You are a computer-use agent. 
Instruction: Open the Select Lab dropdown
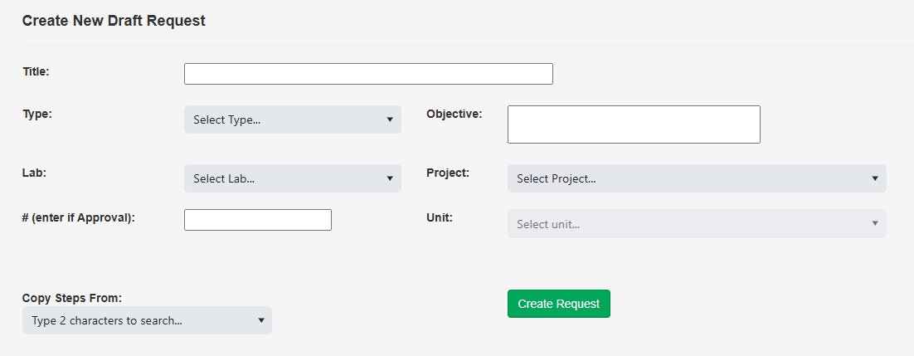pos(292,178)
